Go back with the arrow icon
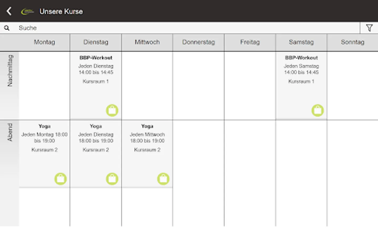This screenshot has height=236, width=378. (9, 11)
